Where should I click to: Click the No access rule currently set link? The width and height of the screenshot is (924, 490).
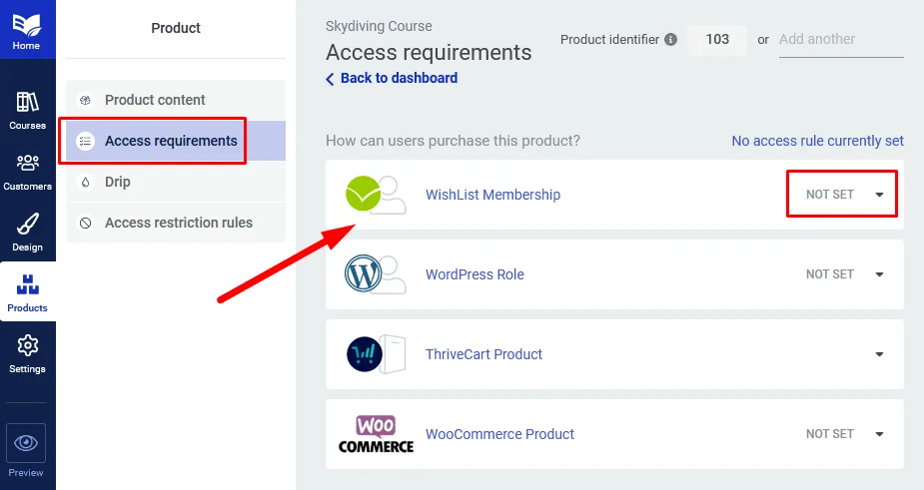(817, 141)
